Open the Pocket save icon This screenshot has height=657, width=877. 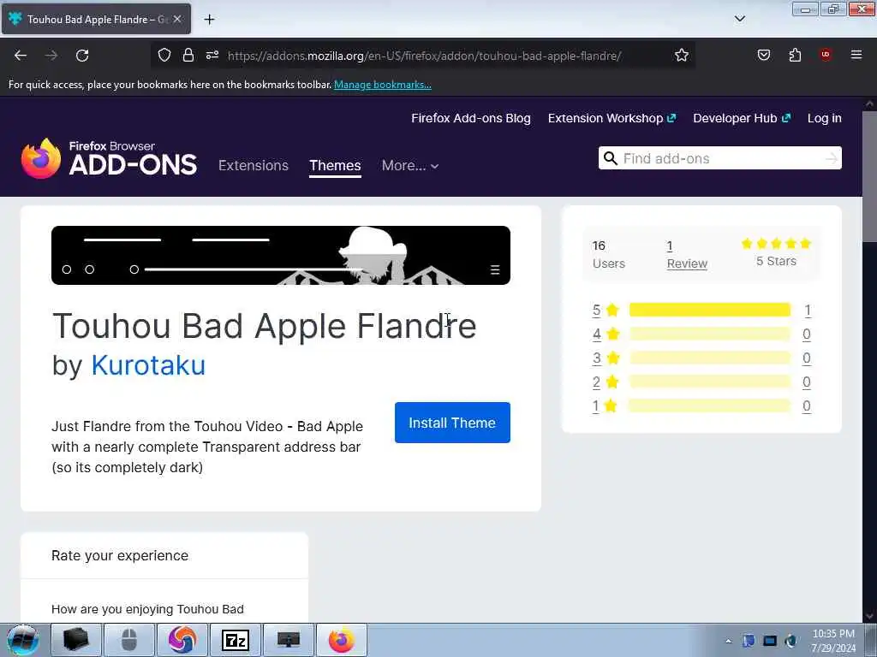coord(763,55)
